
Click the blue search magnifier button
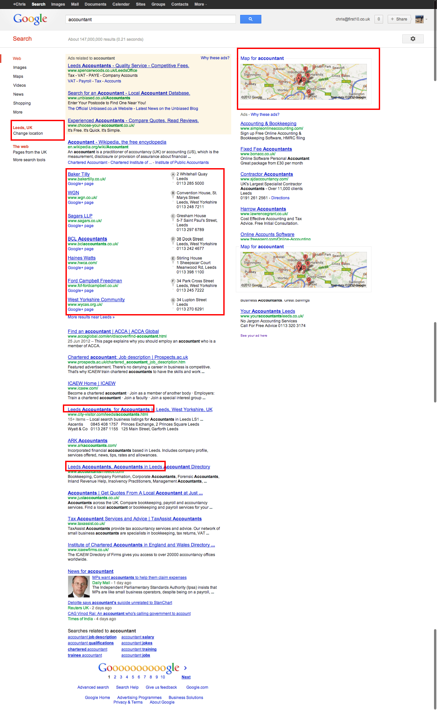point(250,19)
